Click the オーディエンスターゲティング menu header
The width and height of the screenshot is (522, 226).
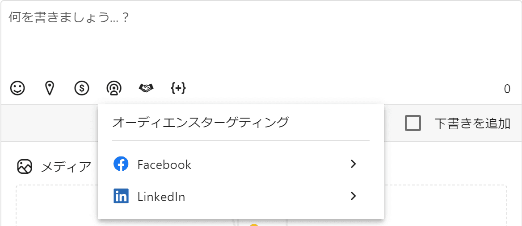pos(201,122)
